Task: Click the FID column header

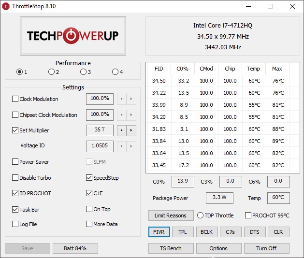Action: click(x=159, y=69)
